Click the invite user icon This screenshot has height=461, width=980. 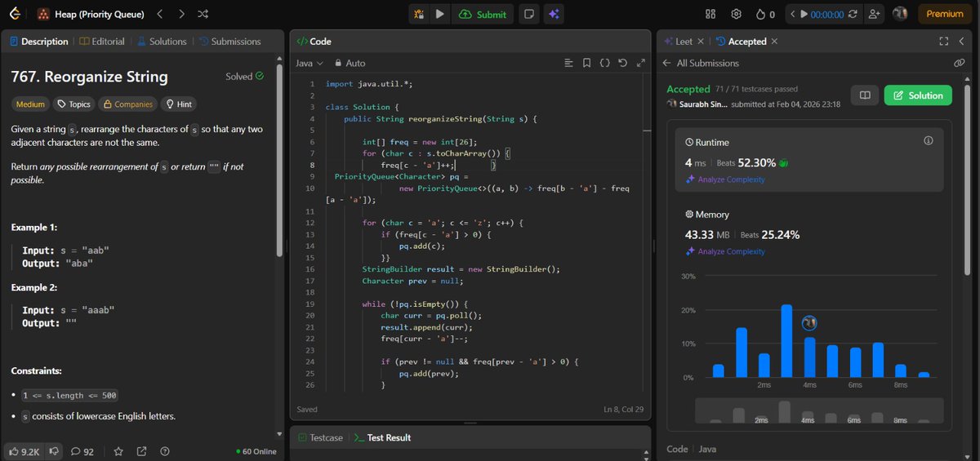point(875,14)
